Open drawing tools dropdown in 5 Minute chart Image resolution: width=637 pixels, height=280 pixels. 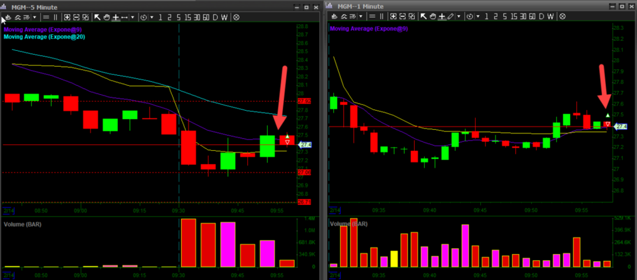pos(132,17)
